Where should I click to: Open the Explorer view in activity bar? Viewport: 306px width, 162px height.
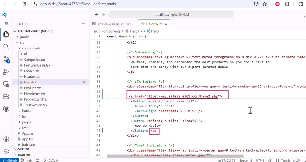[6, 34]
